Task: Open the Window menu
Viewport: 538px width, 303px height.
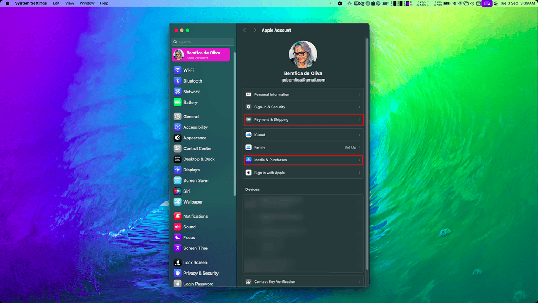Action: (87, 3)
